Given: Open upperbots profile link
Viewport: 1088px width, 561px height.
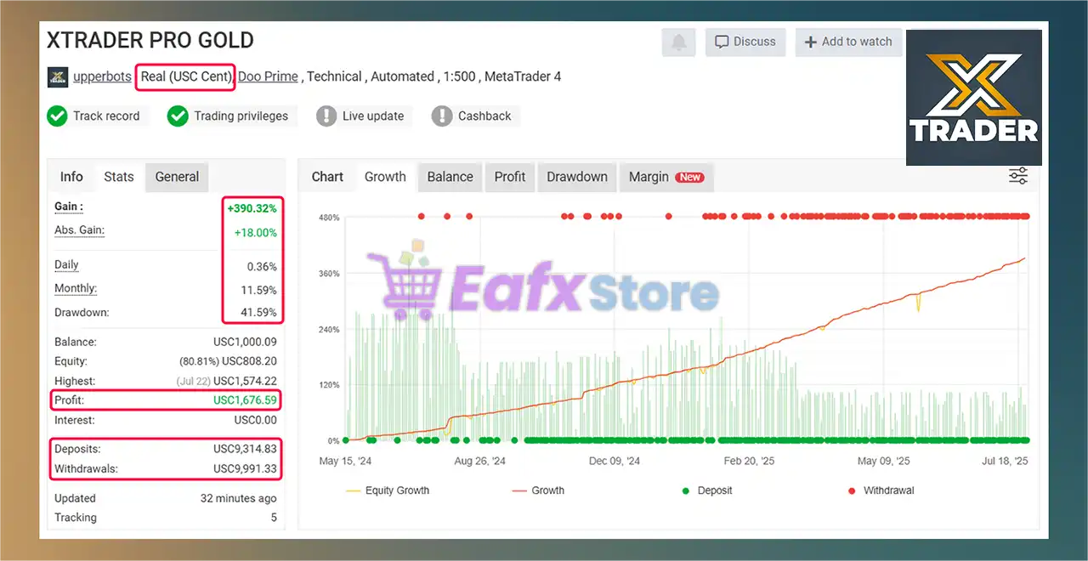Looking at the screenshot, I should [x=102, y=76].
